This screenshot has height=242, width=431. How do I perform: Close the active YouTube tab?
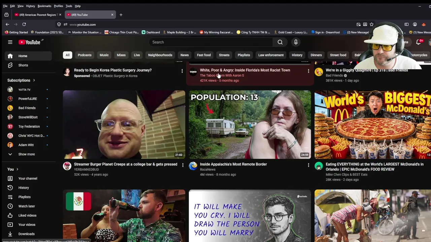click(112, 15)
